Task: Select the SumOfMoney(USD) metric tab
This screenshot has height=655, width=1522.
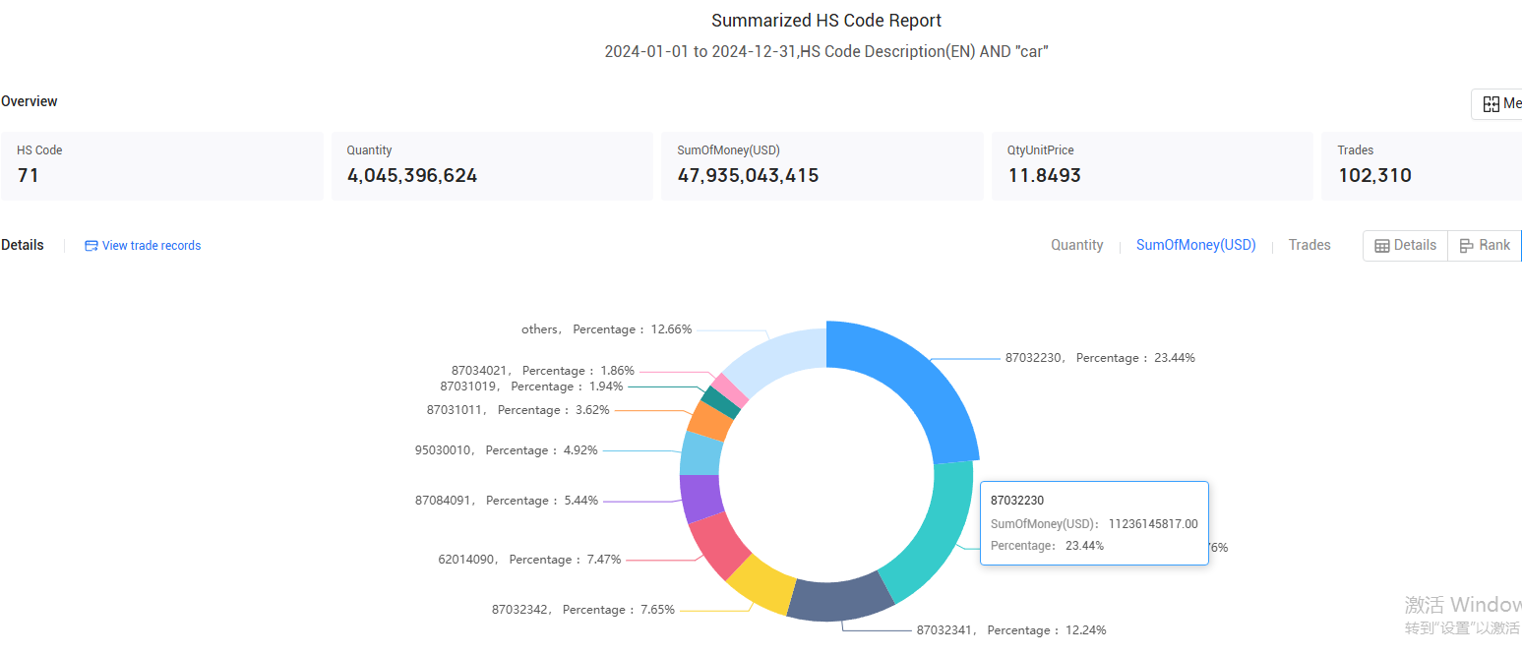Action: click(x=1195, y=245)
